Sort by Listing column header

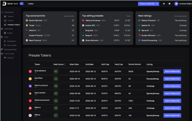(x=149, y=64)
